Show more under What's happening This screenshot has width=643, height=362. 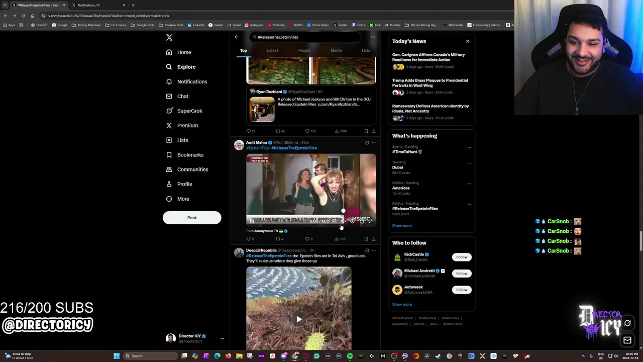[x=402, y=226]
